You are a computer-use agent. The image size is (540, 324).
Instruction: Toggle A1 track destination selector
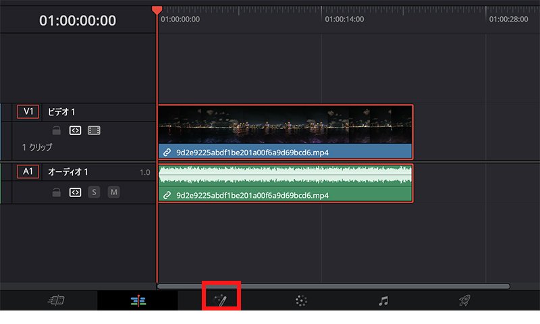click(x=28, y=171)
